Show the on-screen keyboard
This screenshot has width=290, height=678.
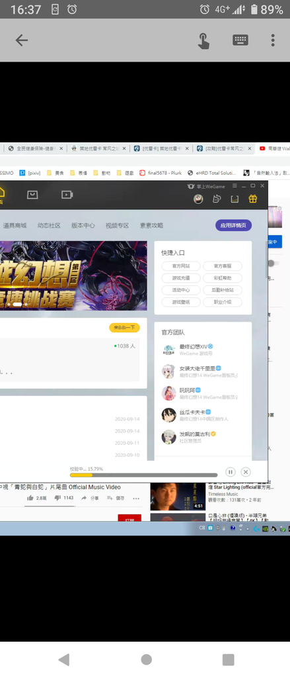[240, 40]
